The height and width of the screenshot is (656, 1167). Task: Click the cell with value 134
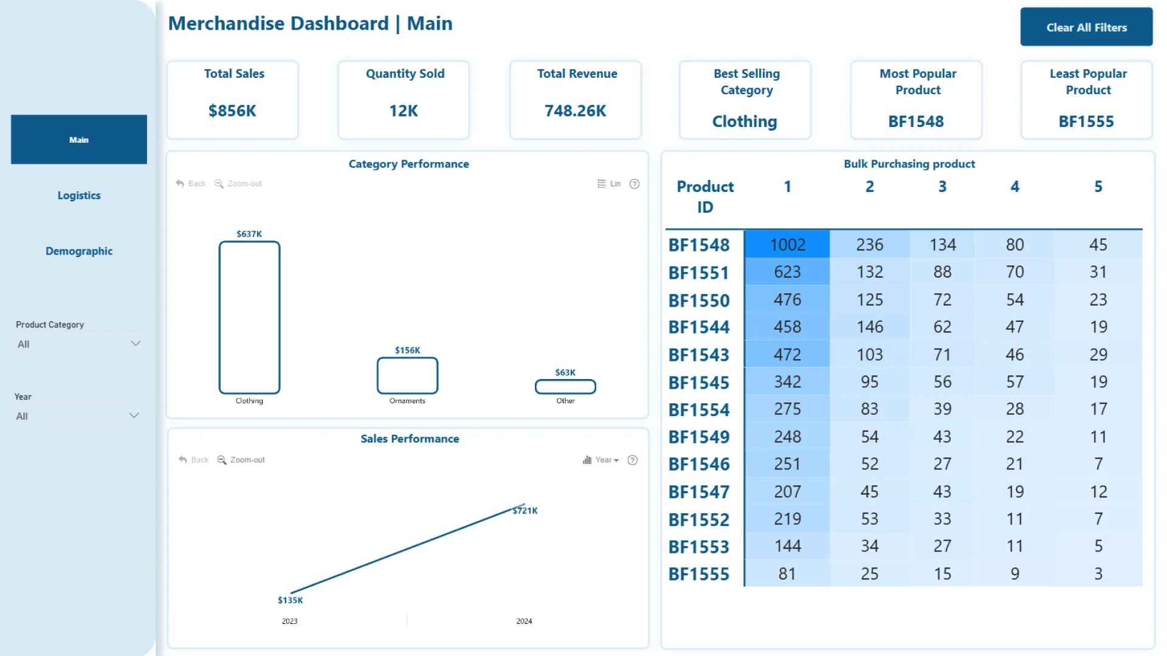pyautogui.click(x=943, y=245)
